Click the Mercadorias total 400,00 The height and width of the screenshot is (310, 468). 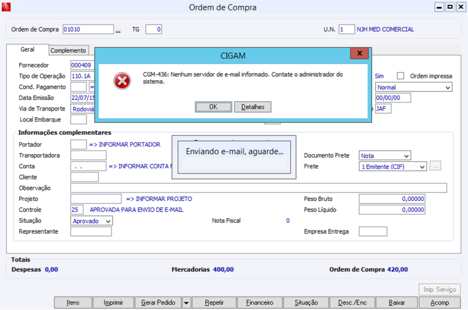click(x=223, y=269)
